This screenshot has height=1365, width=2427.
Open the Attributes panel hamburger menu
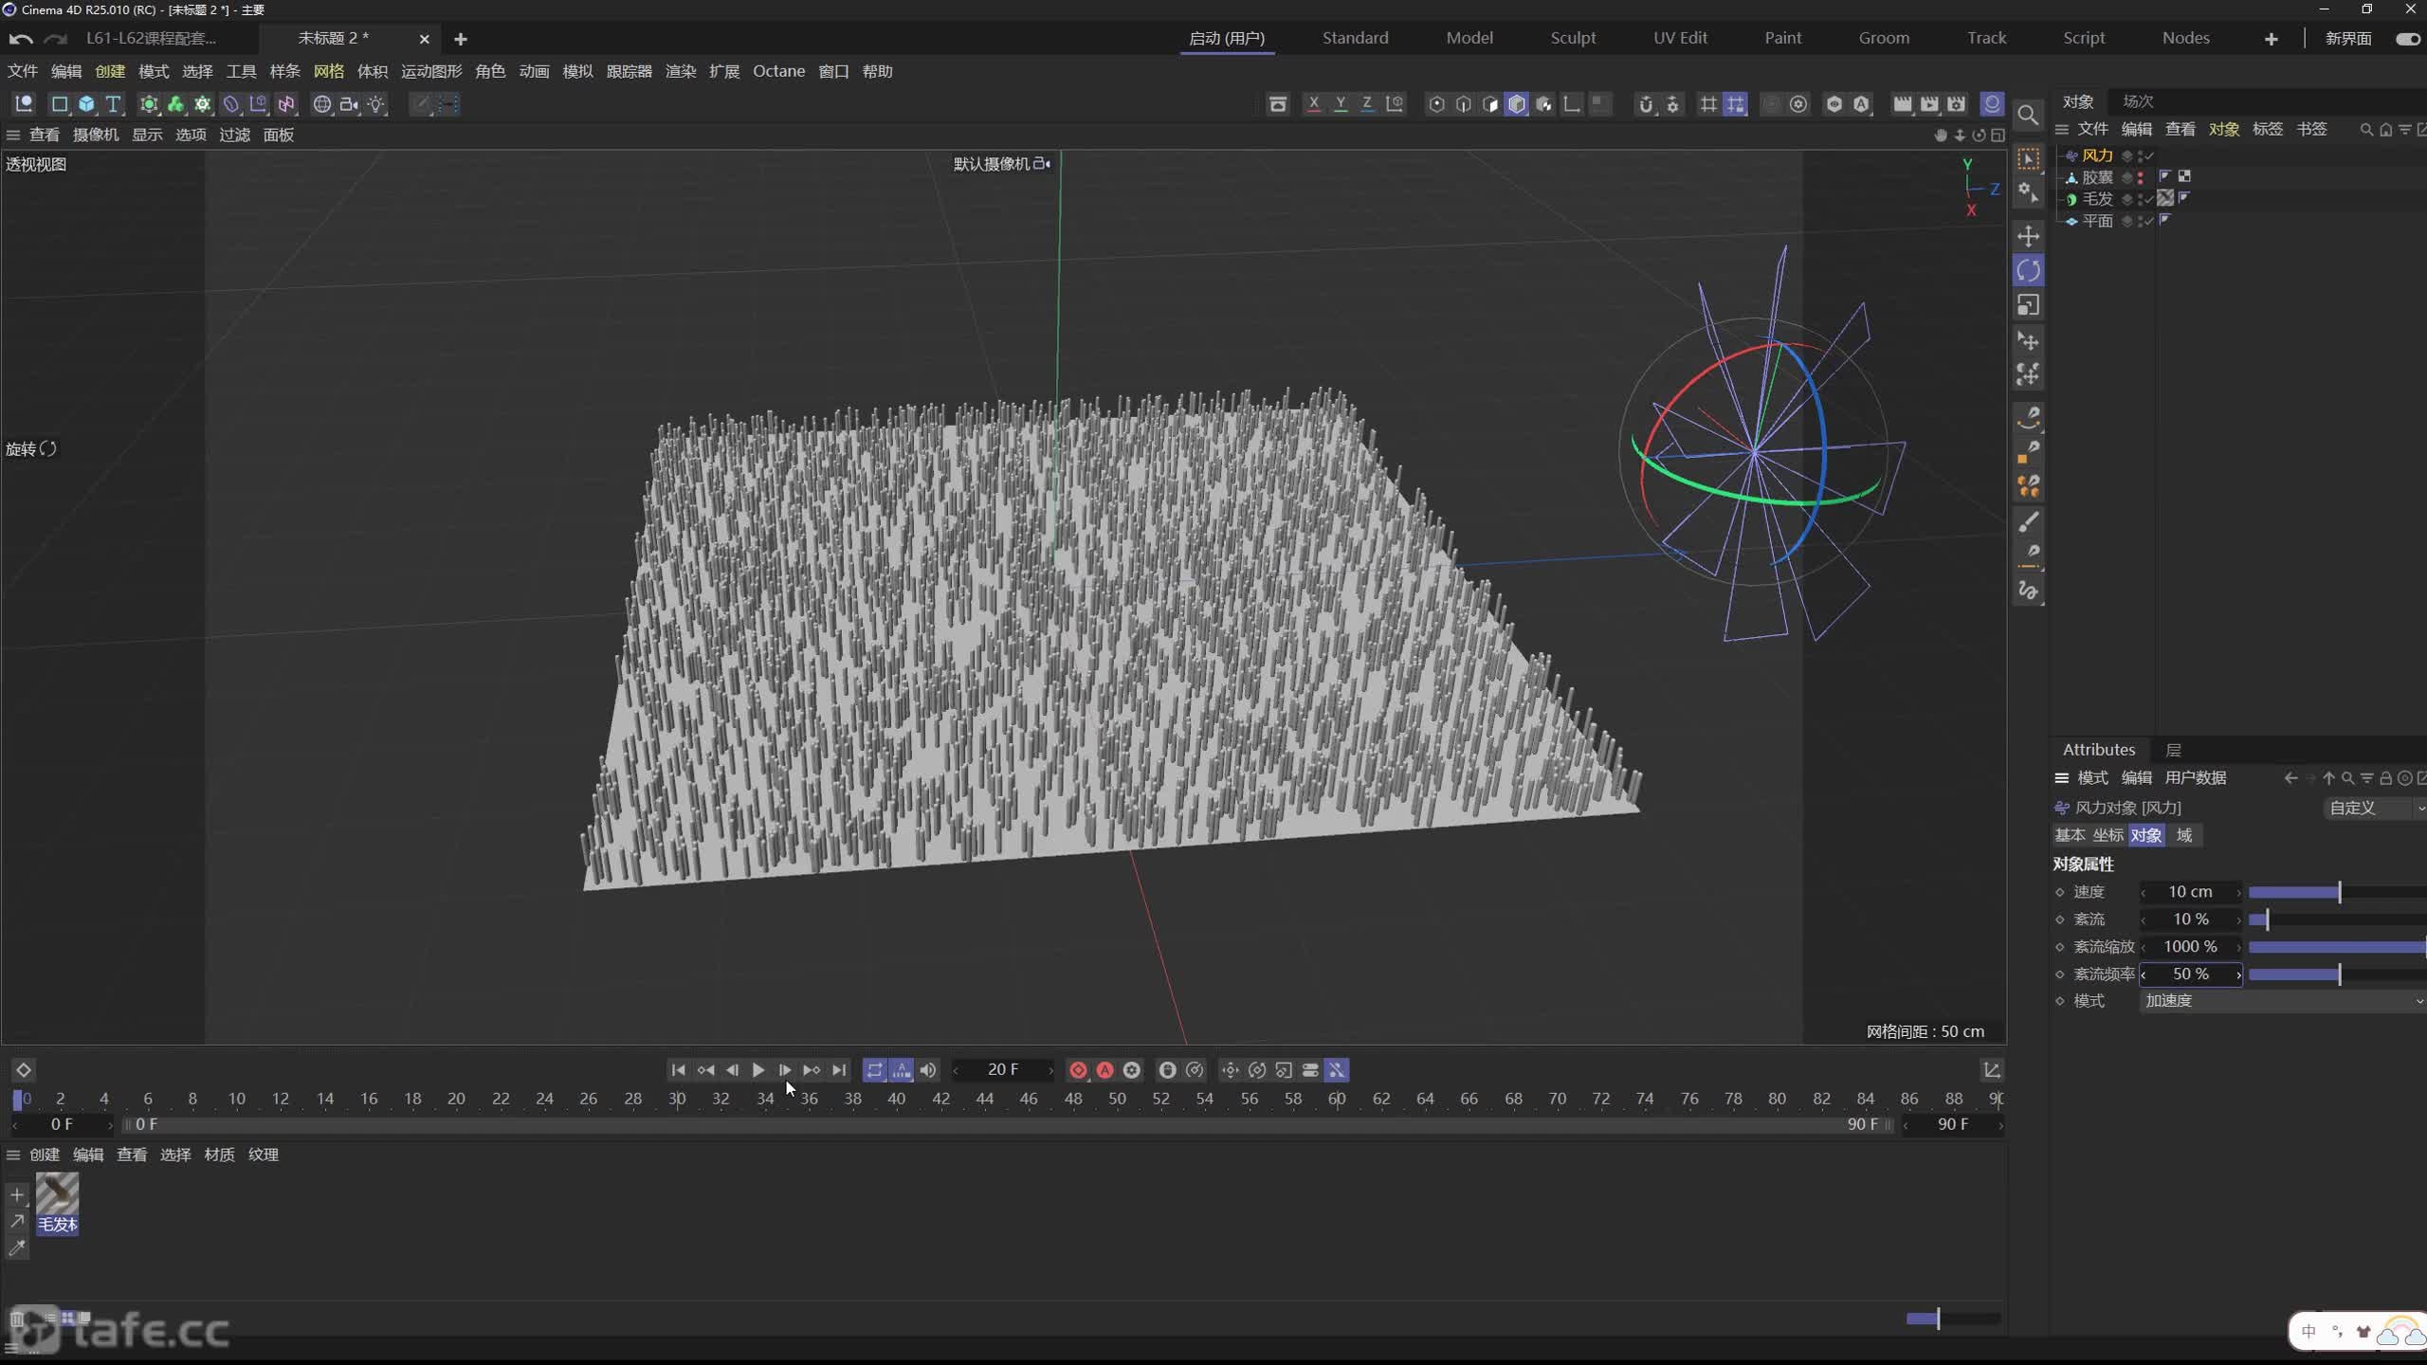[2061, 778]
